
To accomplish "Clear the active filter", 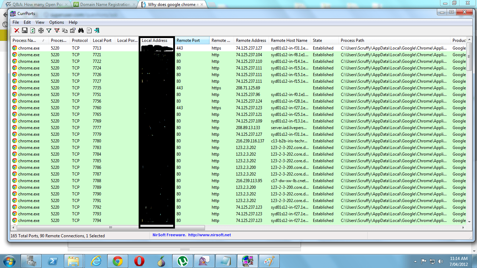I will click(57, 30).
